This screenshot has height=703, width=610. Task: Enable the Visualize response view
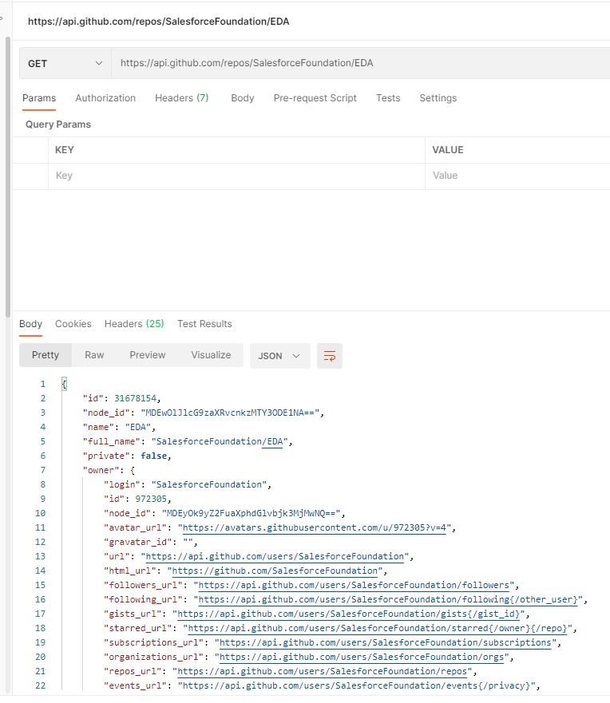pyautogui.click(x=210, y=355)
